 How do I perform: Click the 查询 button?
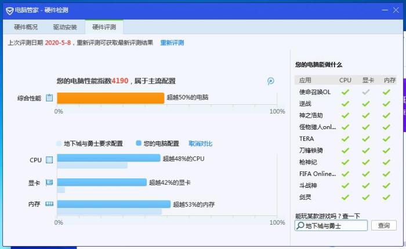(384, 225)
